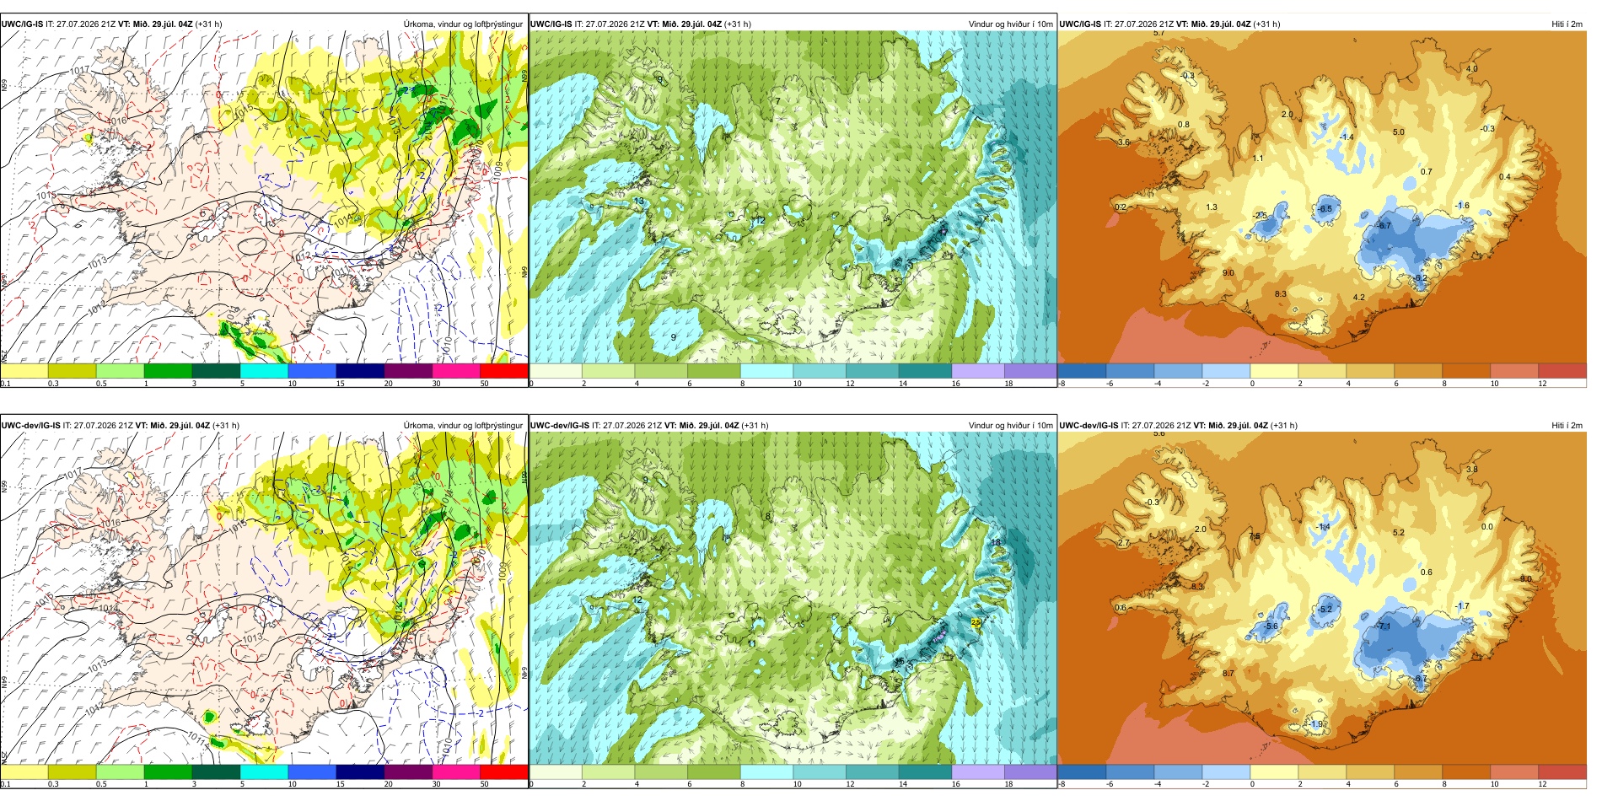Click the -7.1 glacier temperature label in UWC-dev map
Screen dimensions: 1602x801
1384,626
